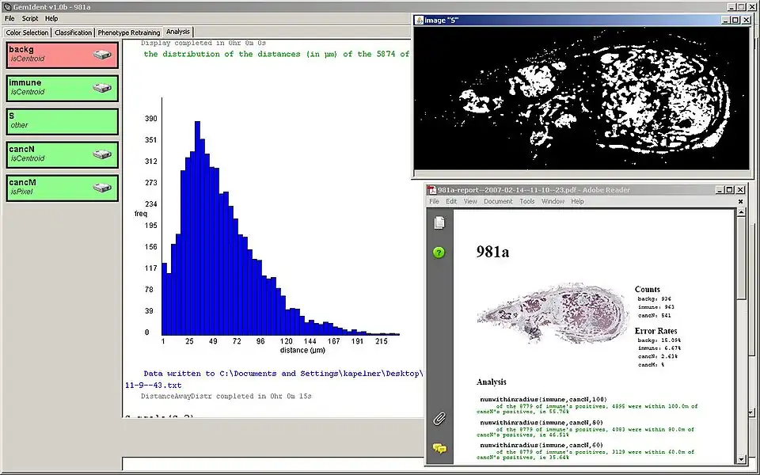Screen dimensions: 760x475
Task: Switch to the Classification tab
Action: 73,32
